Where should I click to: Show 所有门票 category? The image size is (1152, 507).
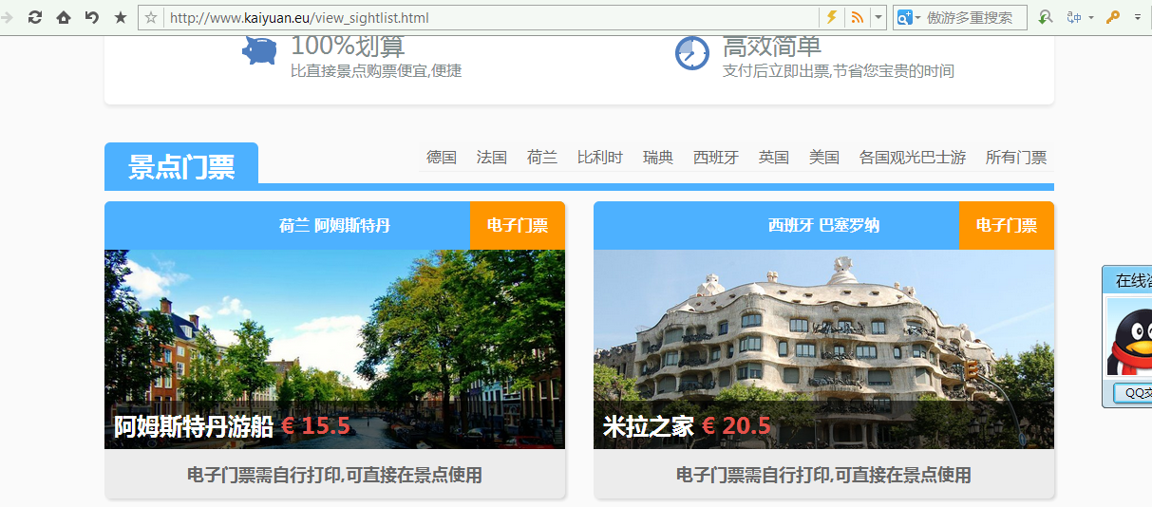tap(1016, 158)
